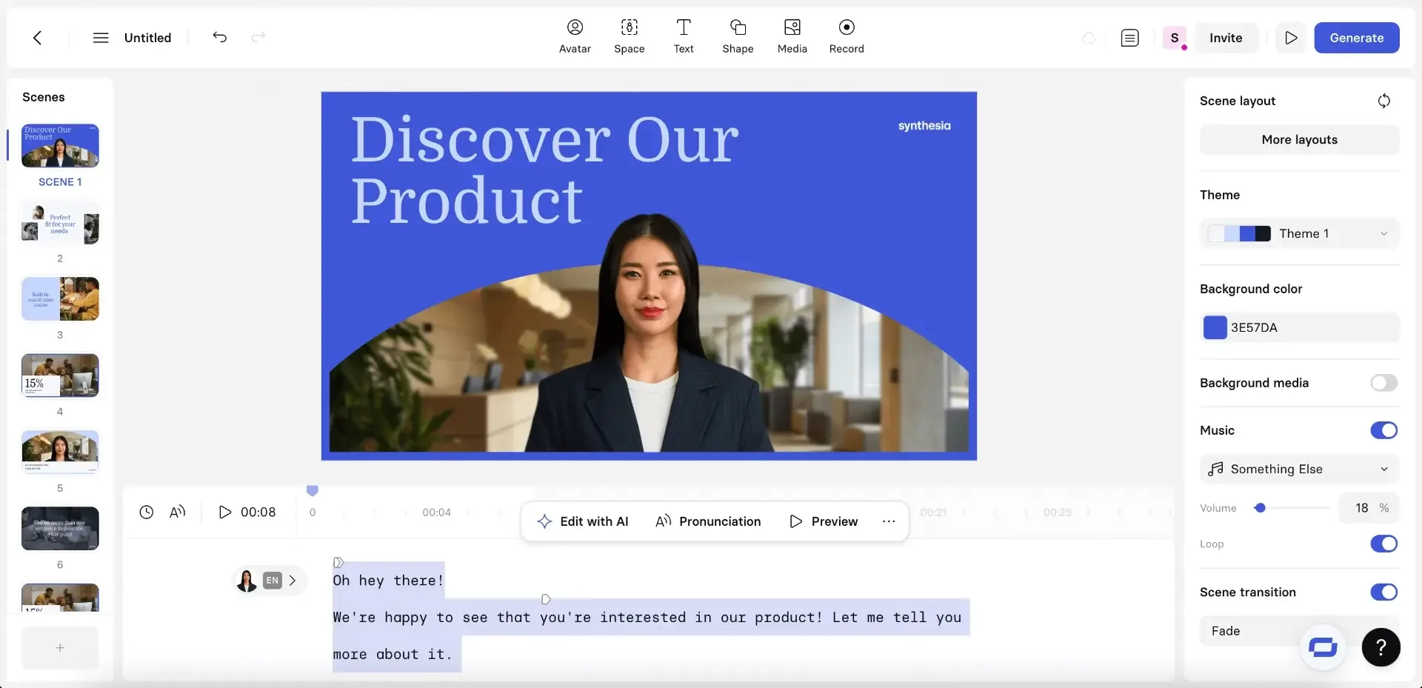Image resolution: width=1422 pixels, height=688 pixels.
Task: Select scene 2 thumbnail
Action: coord(60,223)
